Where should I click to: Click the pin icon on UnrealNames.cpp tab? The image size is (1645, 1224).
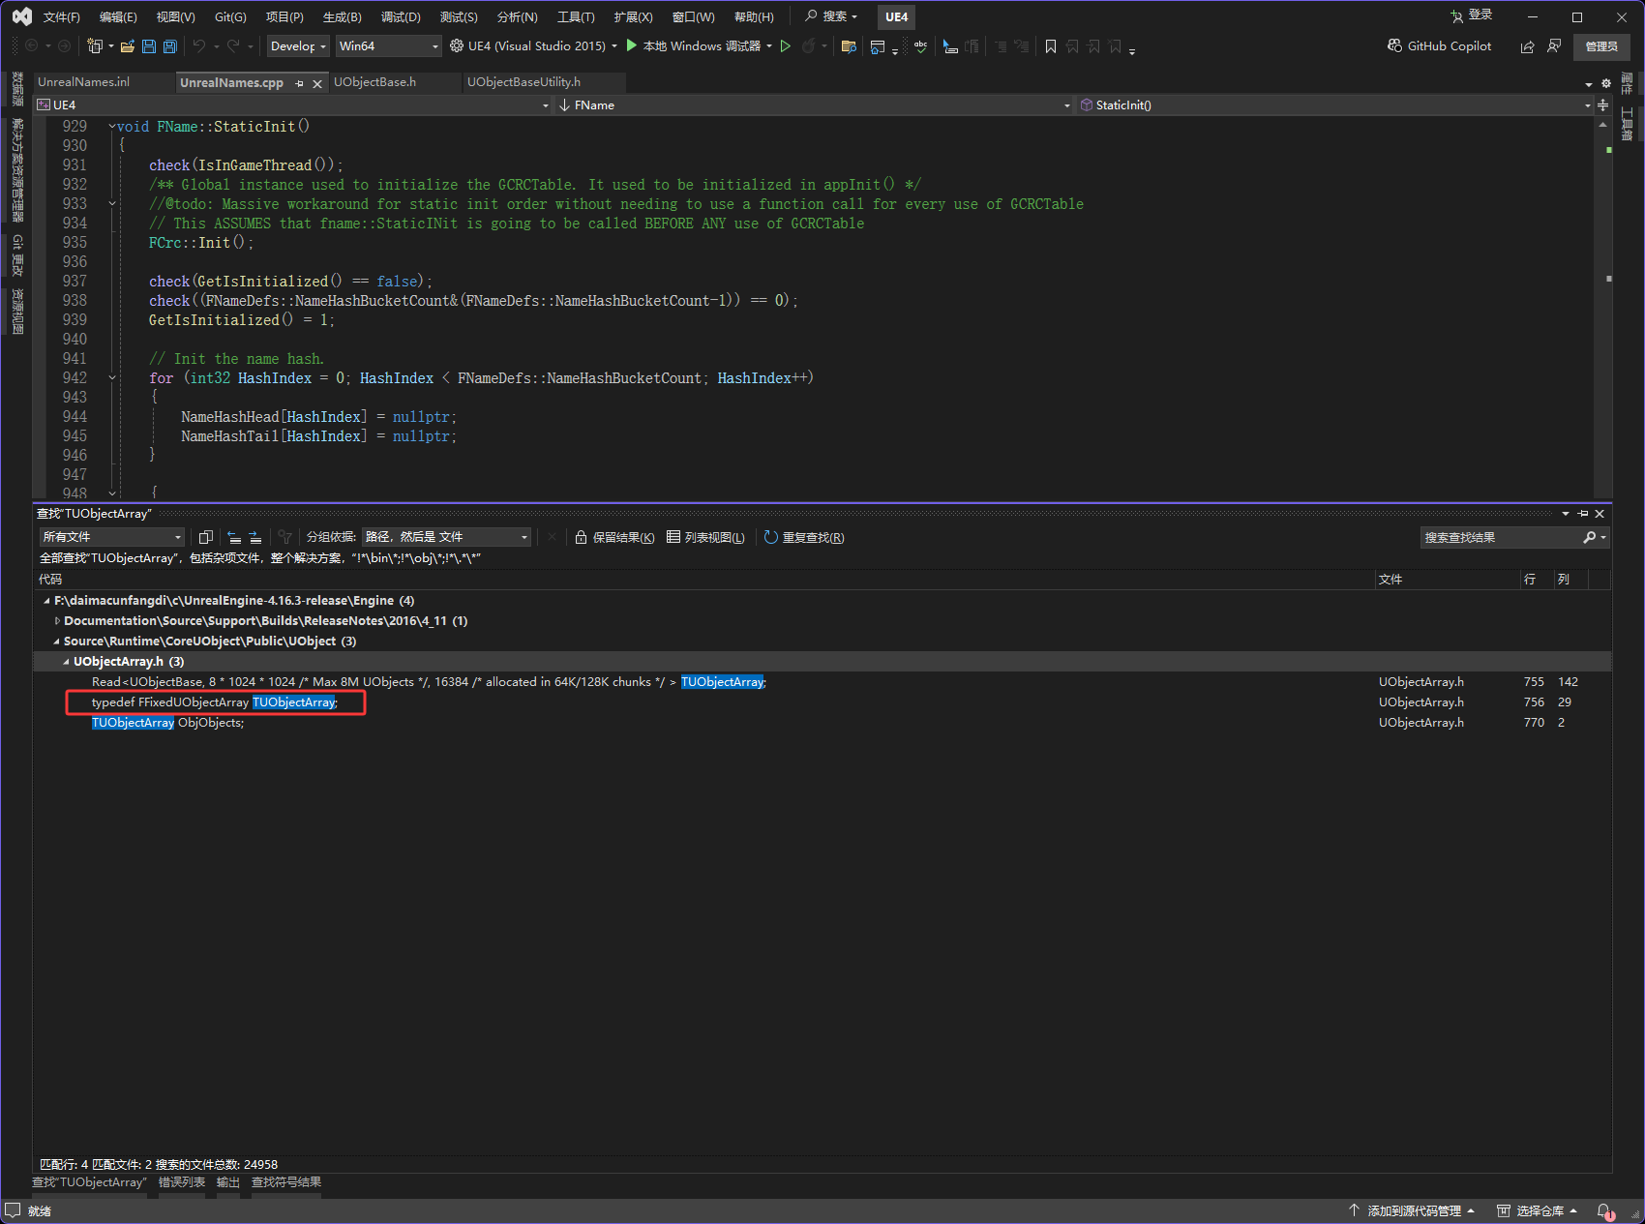pos(299,83)
